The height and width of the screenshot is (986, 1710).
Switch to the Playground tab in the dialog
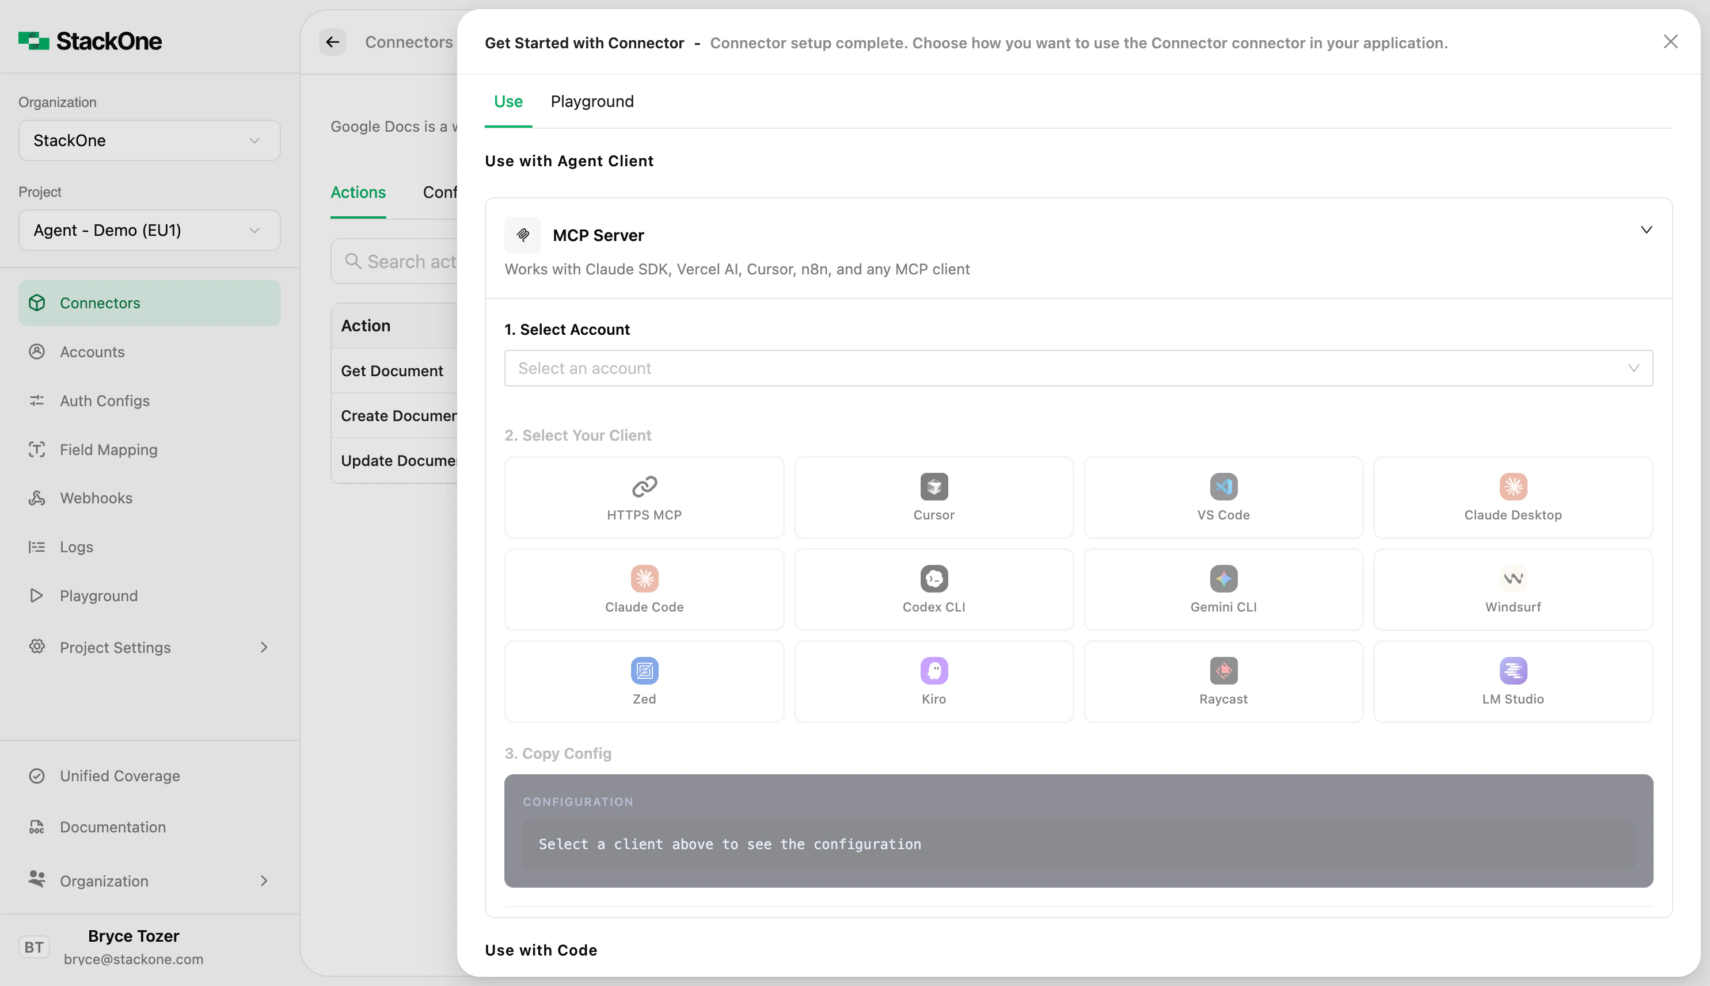[x=591, y=102]
